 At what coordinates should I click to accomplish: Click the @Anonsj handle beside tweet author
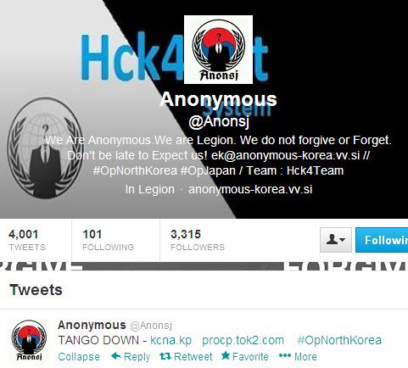tap(151, 326)
